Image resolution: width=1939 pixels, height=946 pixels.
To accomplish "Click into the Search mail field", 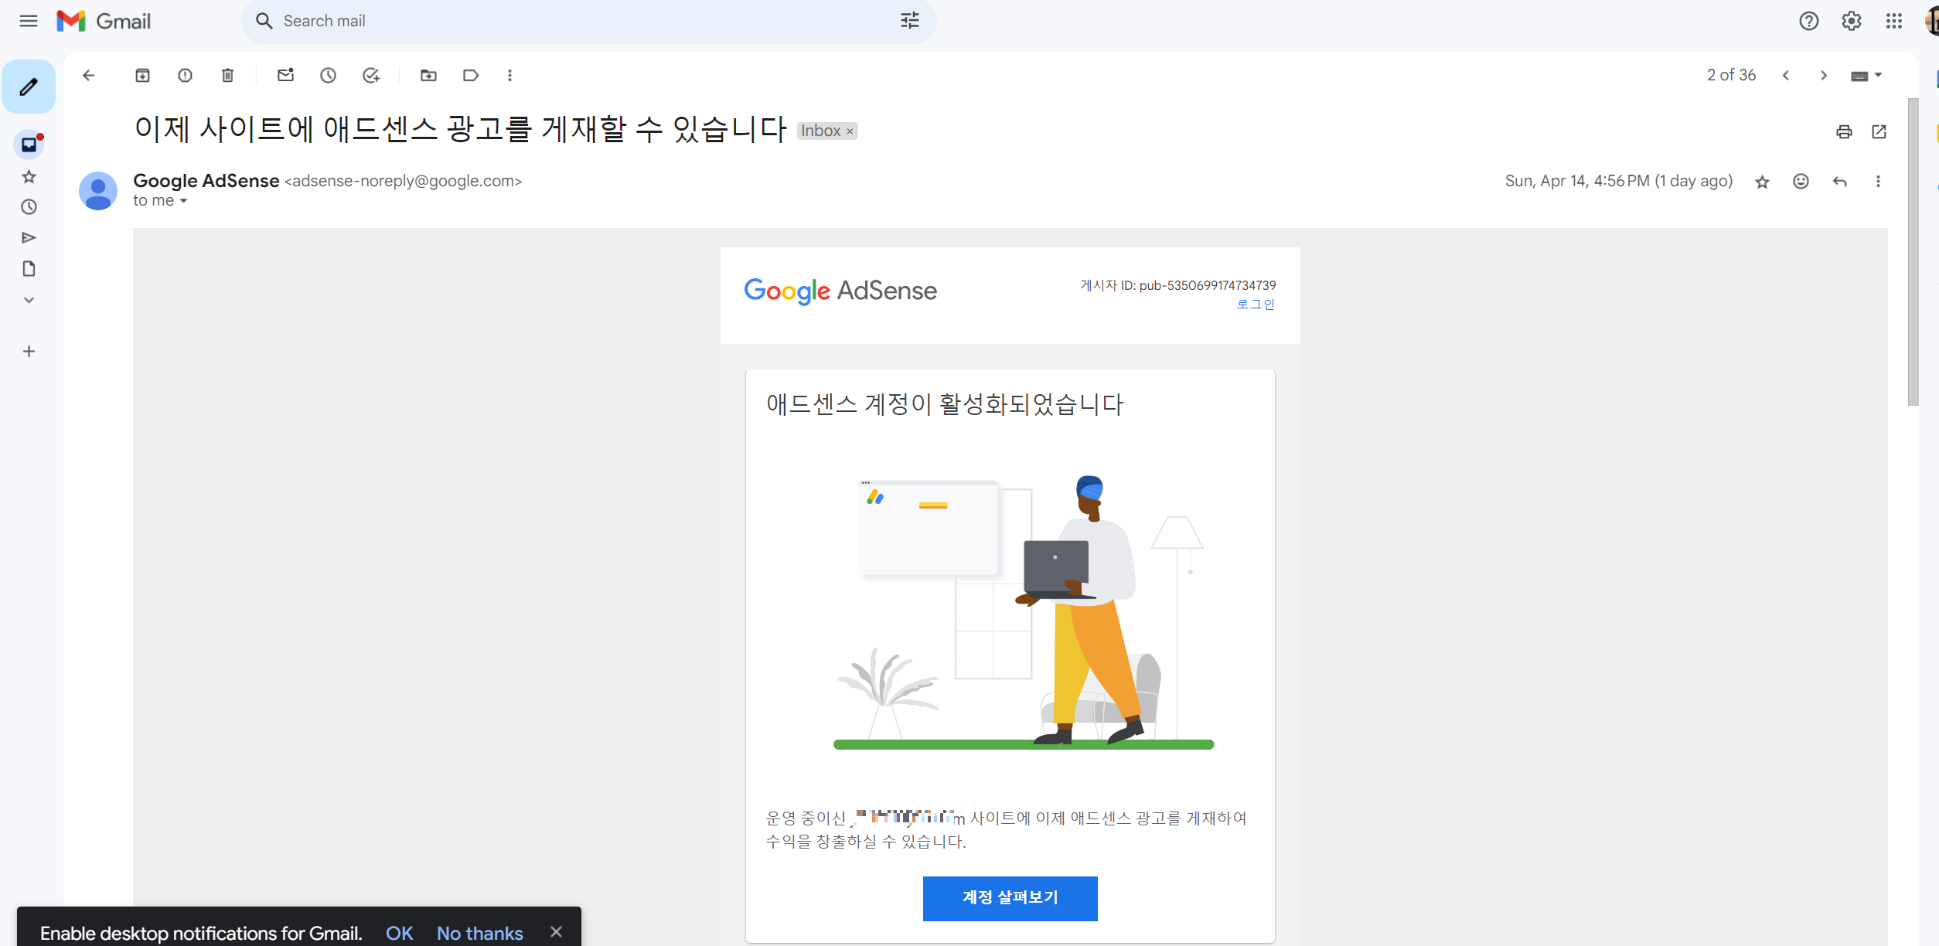I will coord(572,21).
